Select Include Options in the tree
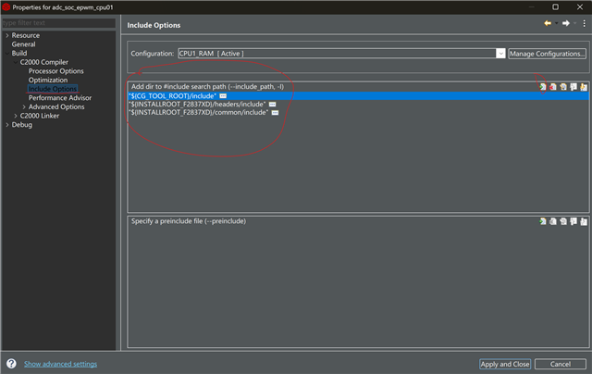 (53, 89)
